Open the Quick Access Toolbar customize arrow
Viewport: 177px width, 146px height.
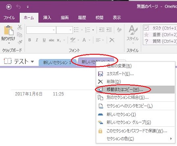pyautogui.click(x=28, y=7)
